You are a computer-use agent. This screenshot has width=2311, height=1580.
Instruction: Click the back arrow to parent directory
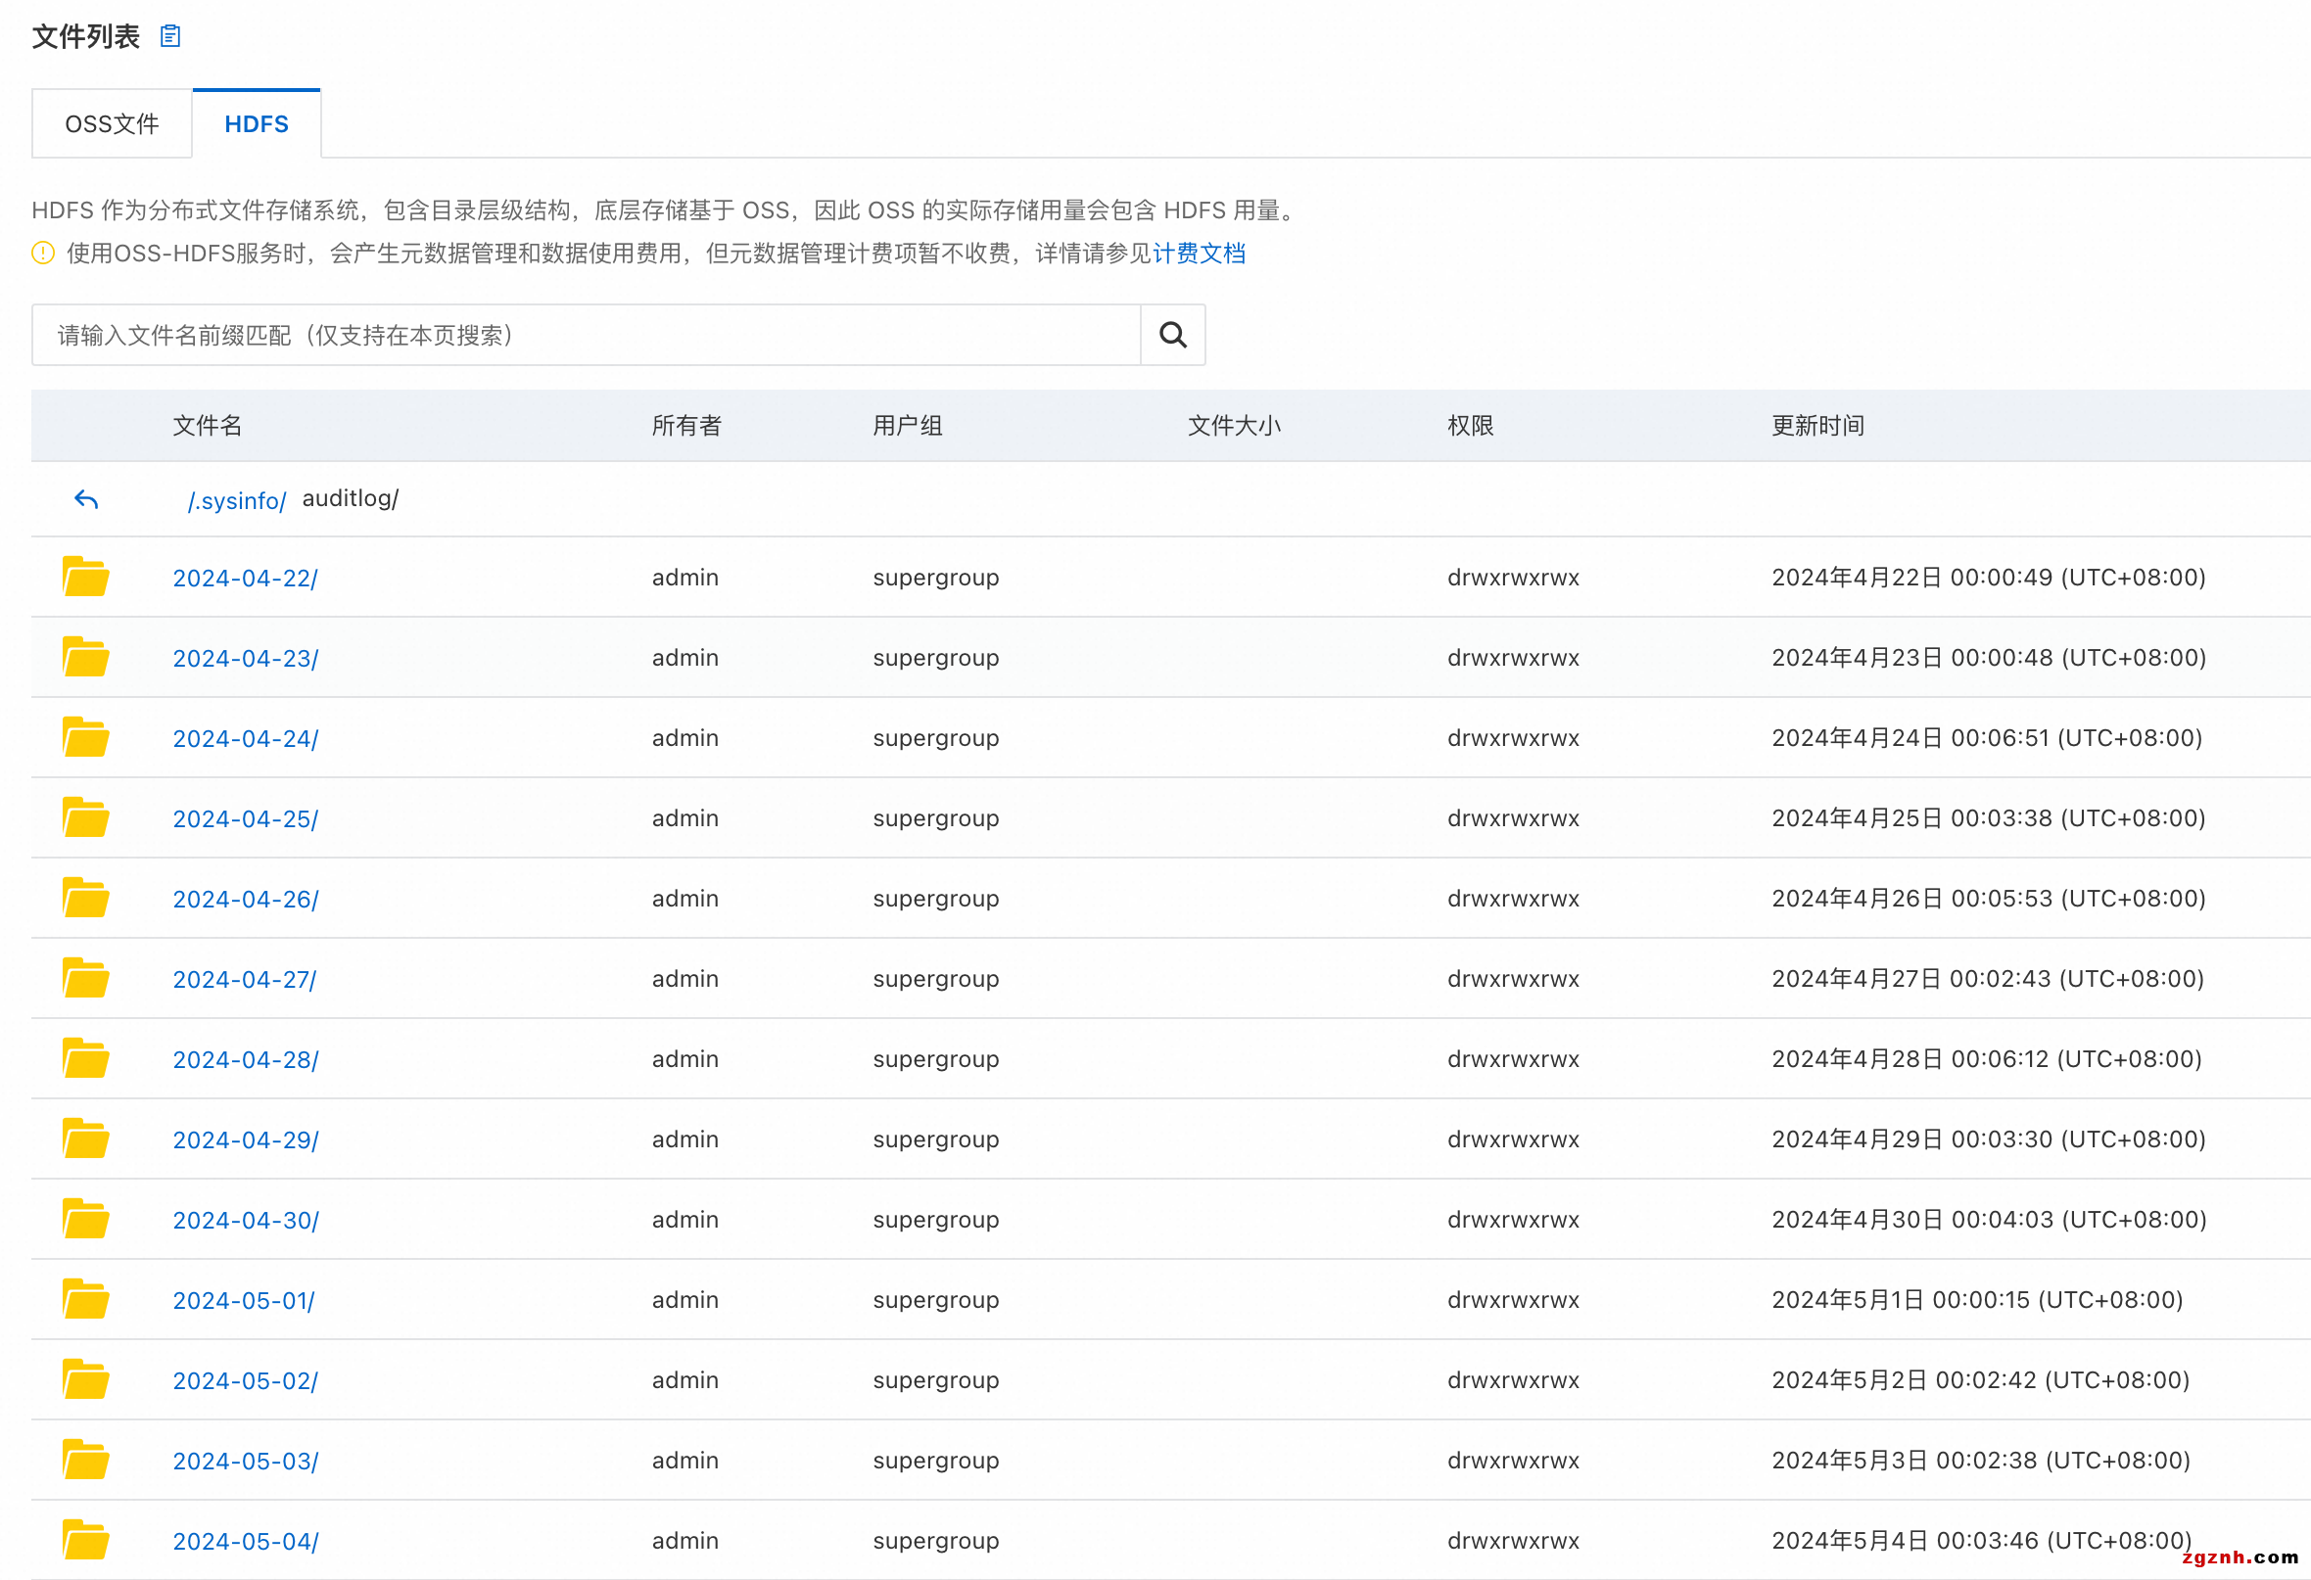86,499
